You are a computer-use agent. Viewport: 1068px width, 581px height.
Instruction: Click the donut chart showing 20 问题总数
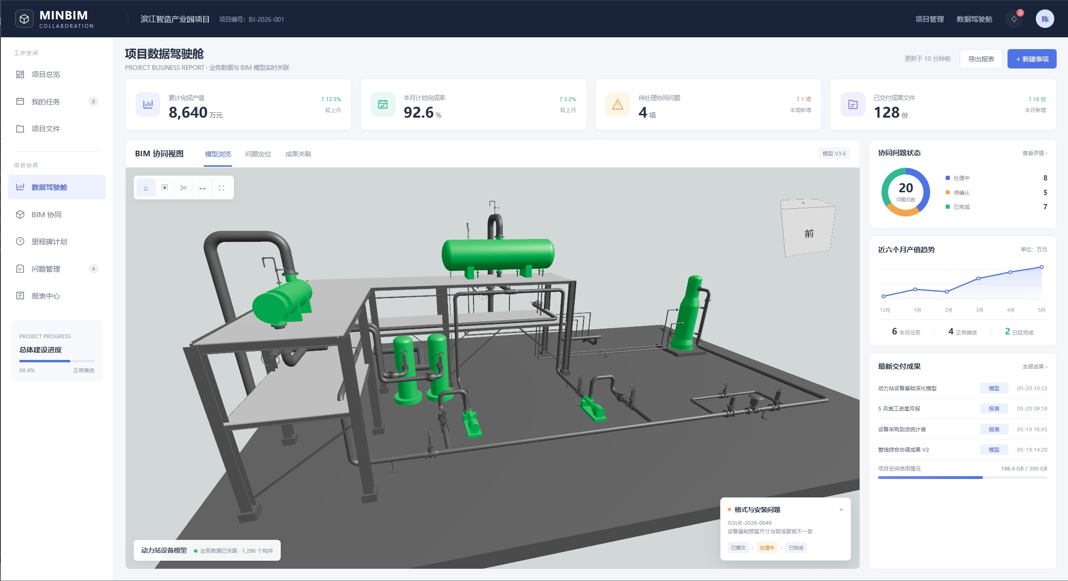coord(905,192)
